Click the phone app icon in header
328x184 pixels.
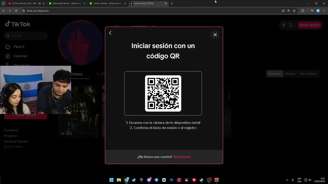click(291, 25)
